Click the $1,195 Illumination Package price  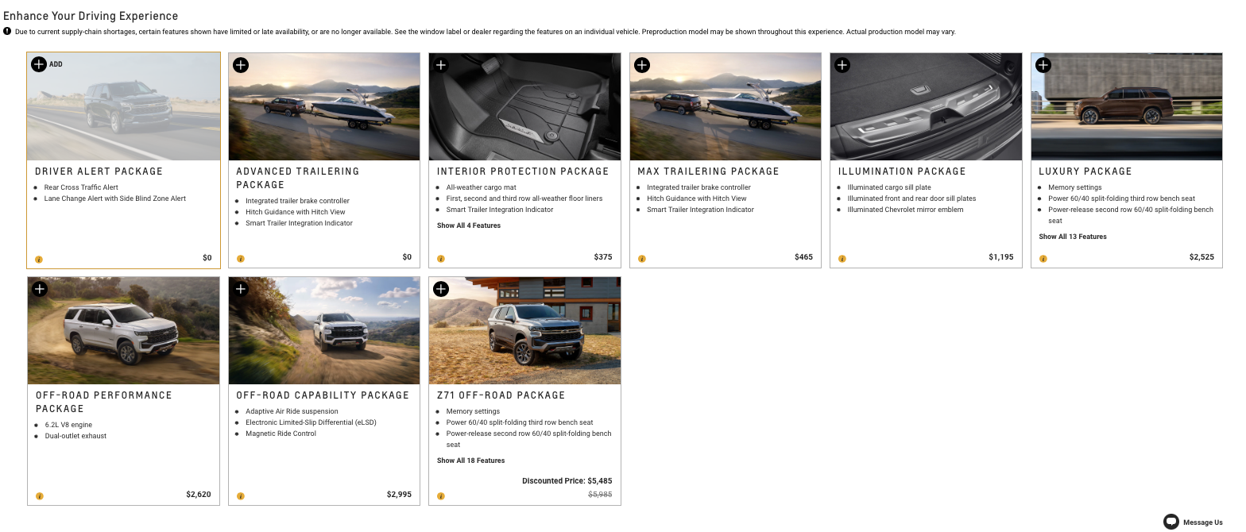point(1001,257)
